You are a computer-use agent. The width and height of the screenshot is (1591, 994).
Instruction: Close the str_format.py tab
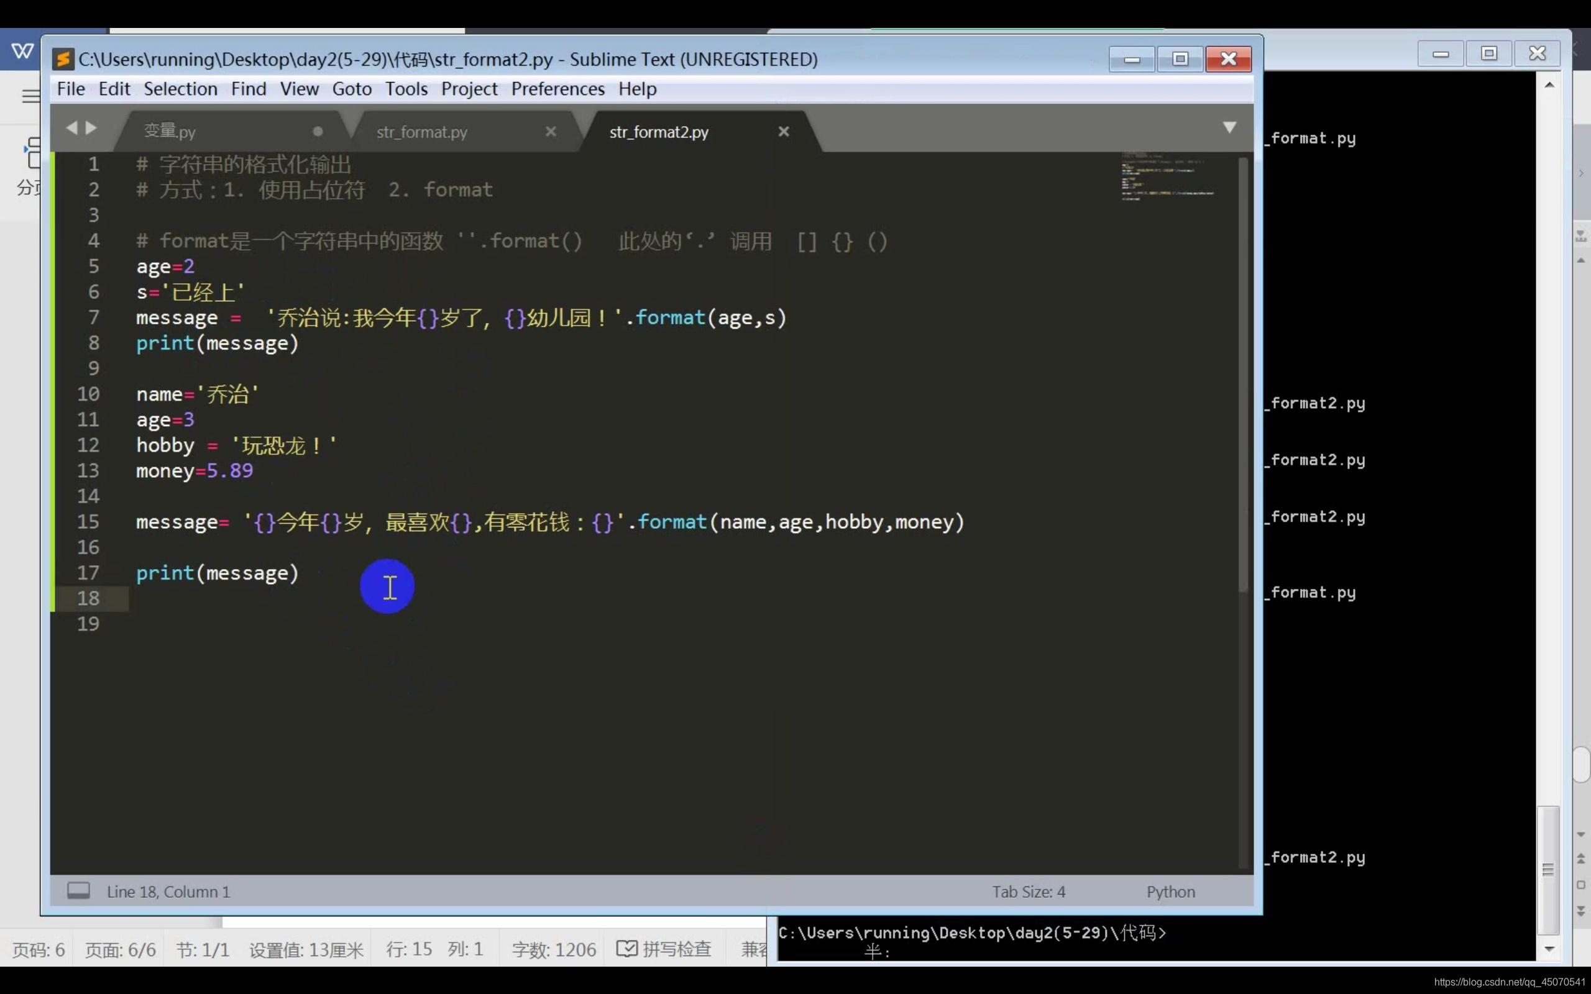click(x=551, y=132)
